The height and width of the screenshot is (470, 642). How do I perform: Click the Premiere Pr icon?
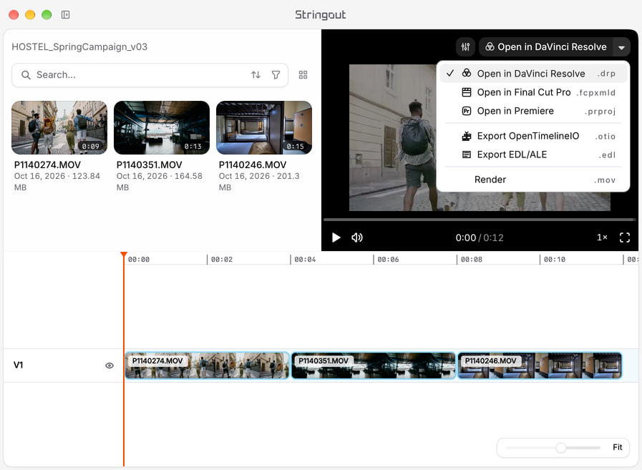[467, 111]
